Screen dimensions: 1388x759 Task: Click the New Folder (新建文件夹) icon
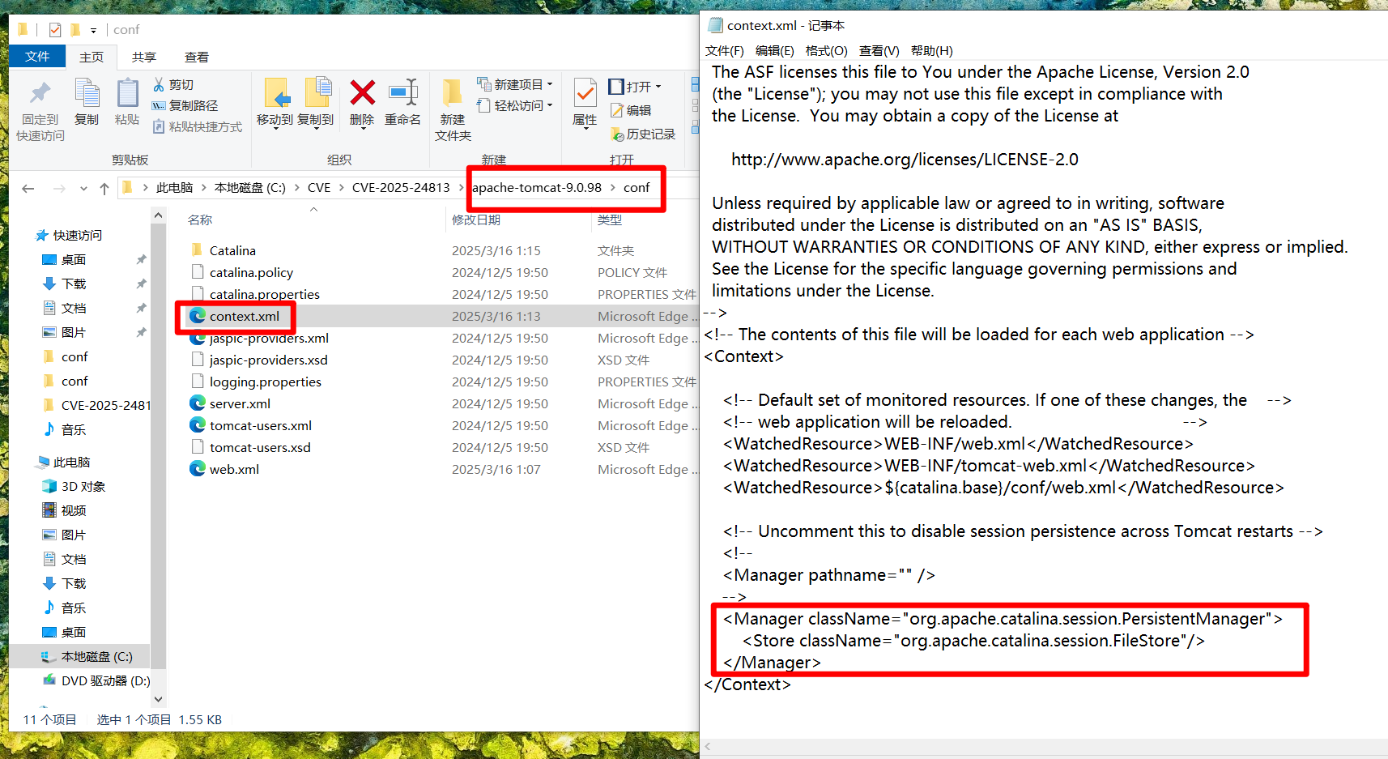(x=452, y=94)
